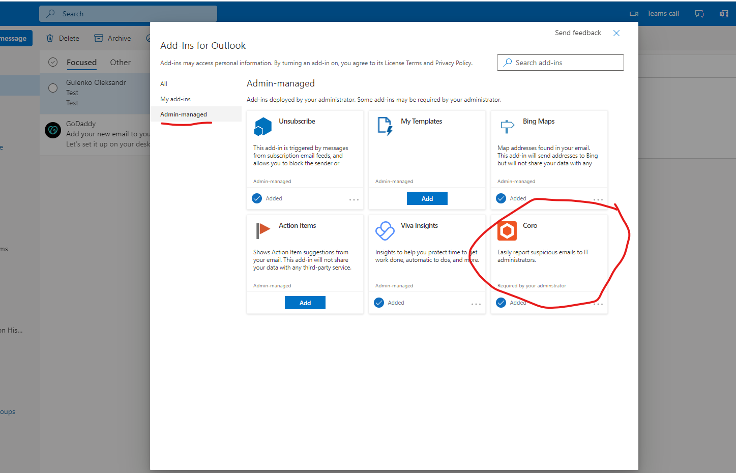Click the Delete label in the Outlook toolbar
This screenshot has width=736, height=473.
[69, 38]
